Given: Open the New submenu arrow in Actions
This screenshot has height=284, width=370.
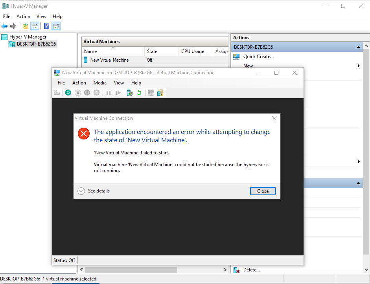Looking at the screenshot, I should click(x=359, y=66).
